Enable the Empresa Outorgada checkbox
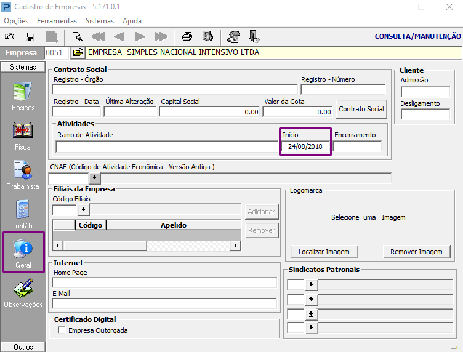 pos(62,330)
